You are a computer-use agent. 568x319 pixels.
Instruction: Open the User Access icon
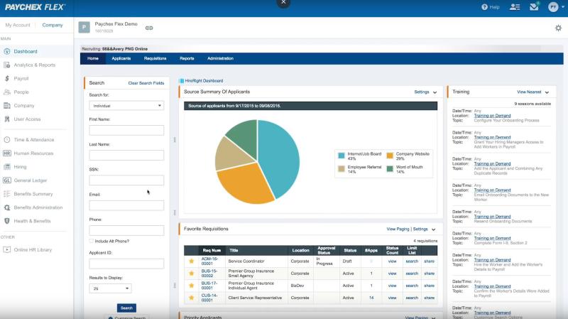click(7, 119)
